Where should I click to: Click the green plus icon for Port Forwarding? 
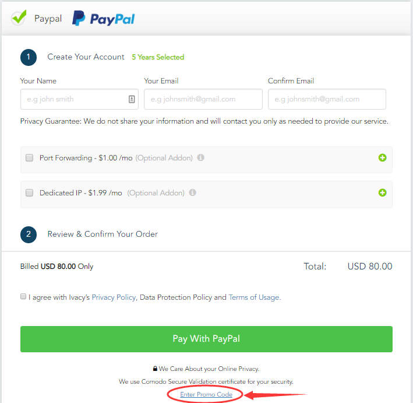click(x=383, y=157)
